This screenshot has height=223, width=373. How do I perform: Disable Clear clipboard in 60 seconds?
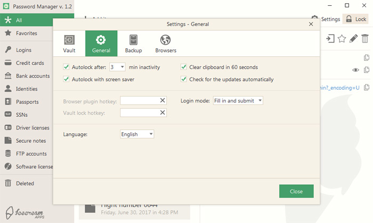(184, 67)
